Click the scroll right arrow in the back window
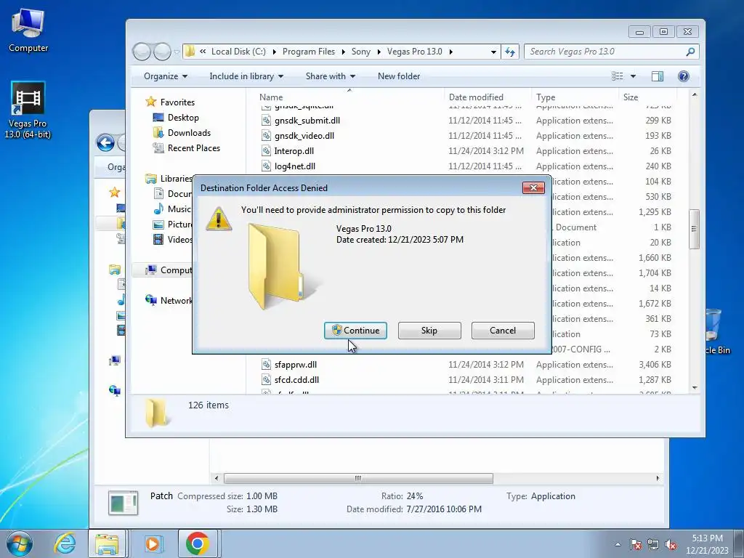Screen dimensions: 744x558 click(x=658, y=478)
